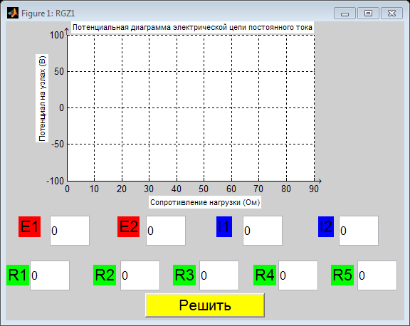This screenshot has width=410, height=326.
Task: Focus the E2 input field
Action: point(166,231)
